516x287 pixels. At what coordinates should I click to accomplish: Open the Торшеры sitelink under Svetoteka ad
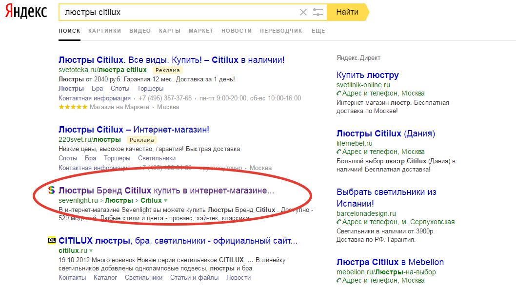coord(150,88)
